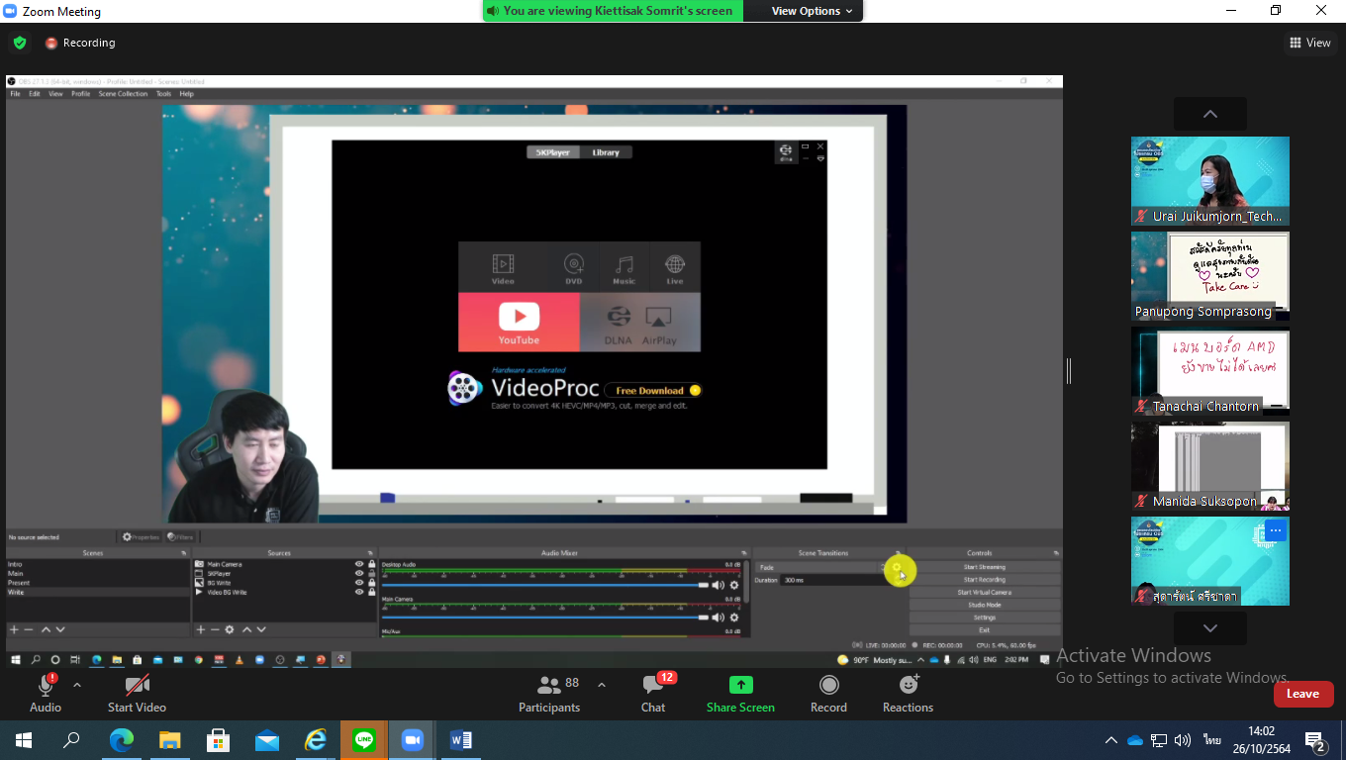Open Microsoft Word from the taskbar
This screenshot has width=1346, height=760.
click(460, 739)
